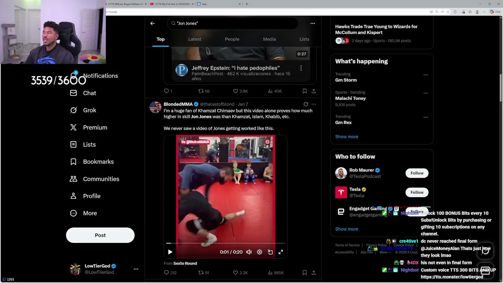This screenshot has height=283, width=503.
Task: Open Gm Rex trend options dots
Action: 426,117
